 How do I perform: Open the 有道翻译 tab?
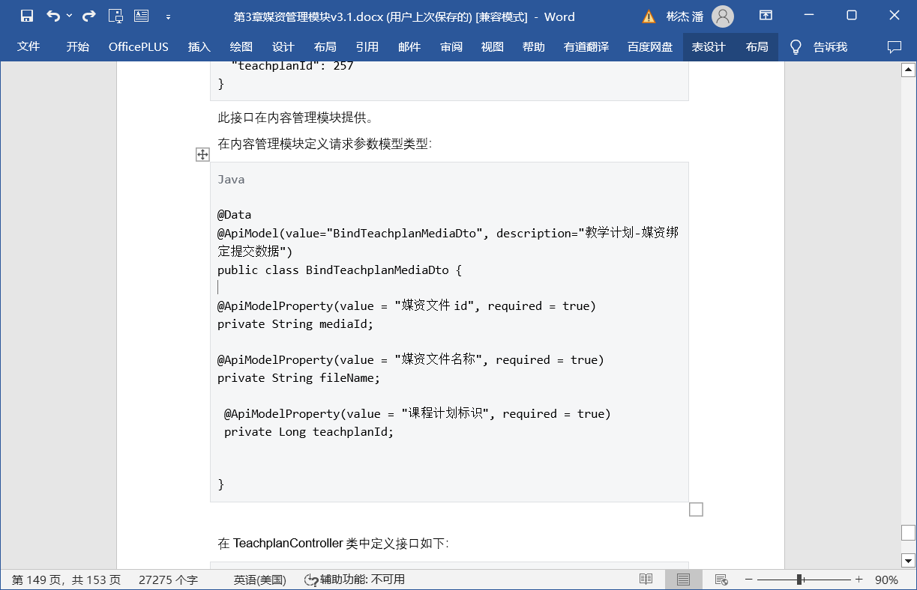tap(586, 46)
